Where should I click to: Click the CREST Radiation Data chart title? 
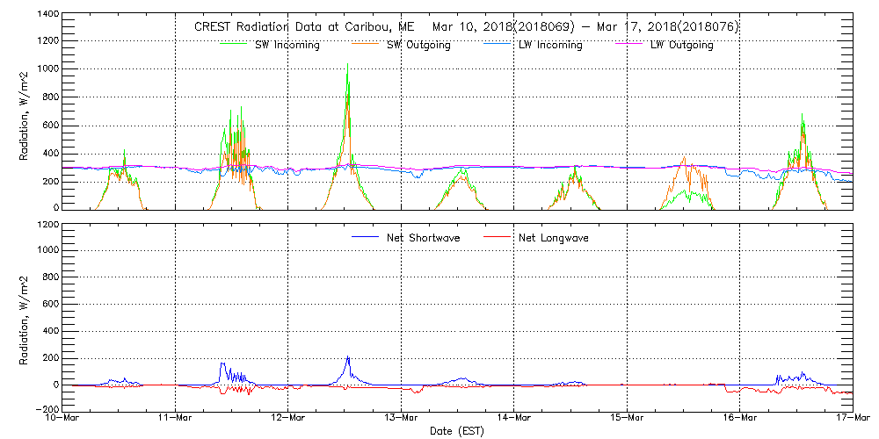click(466, 26)
